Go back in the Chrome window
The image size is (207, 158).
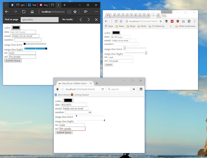click(106, 21)
